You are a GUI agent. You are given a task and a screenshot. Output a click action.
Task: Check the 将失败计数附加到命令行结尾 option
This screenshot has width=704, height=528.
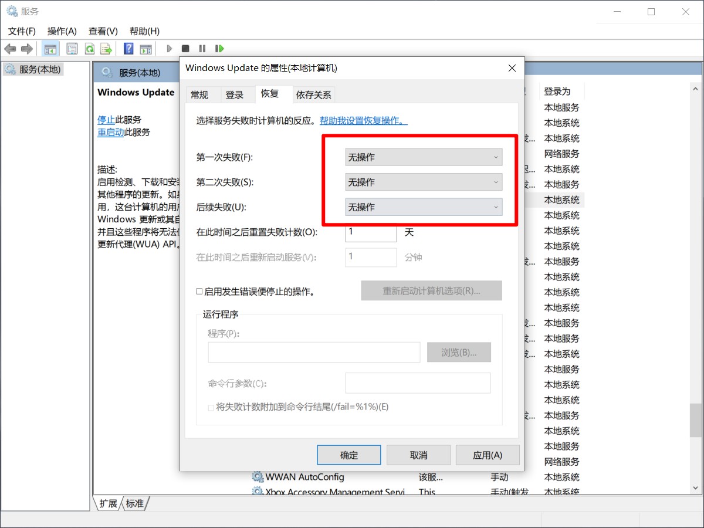click(211, 407)
